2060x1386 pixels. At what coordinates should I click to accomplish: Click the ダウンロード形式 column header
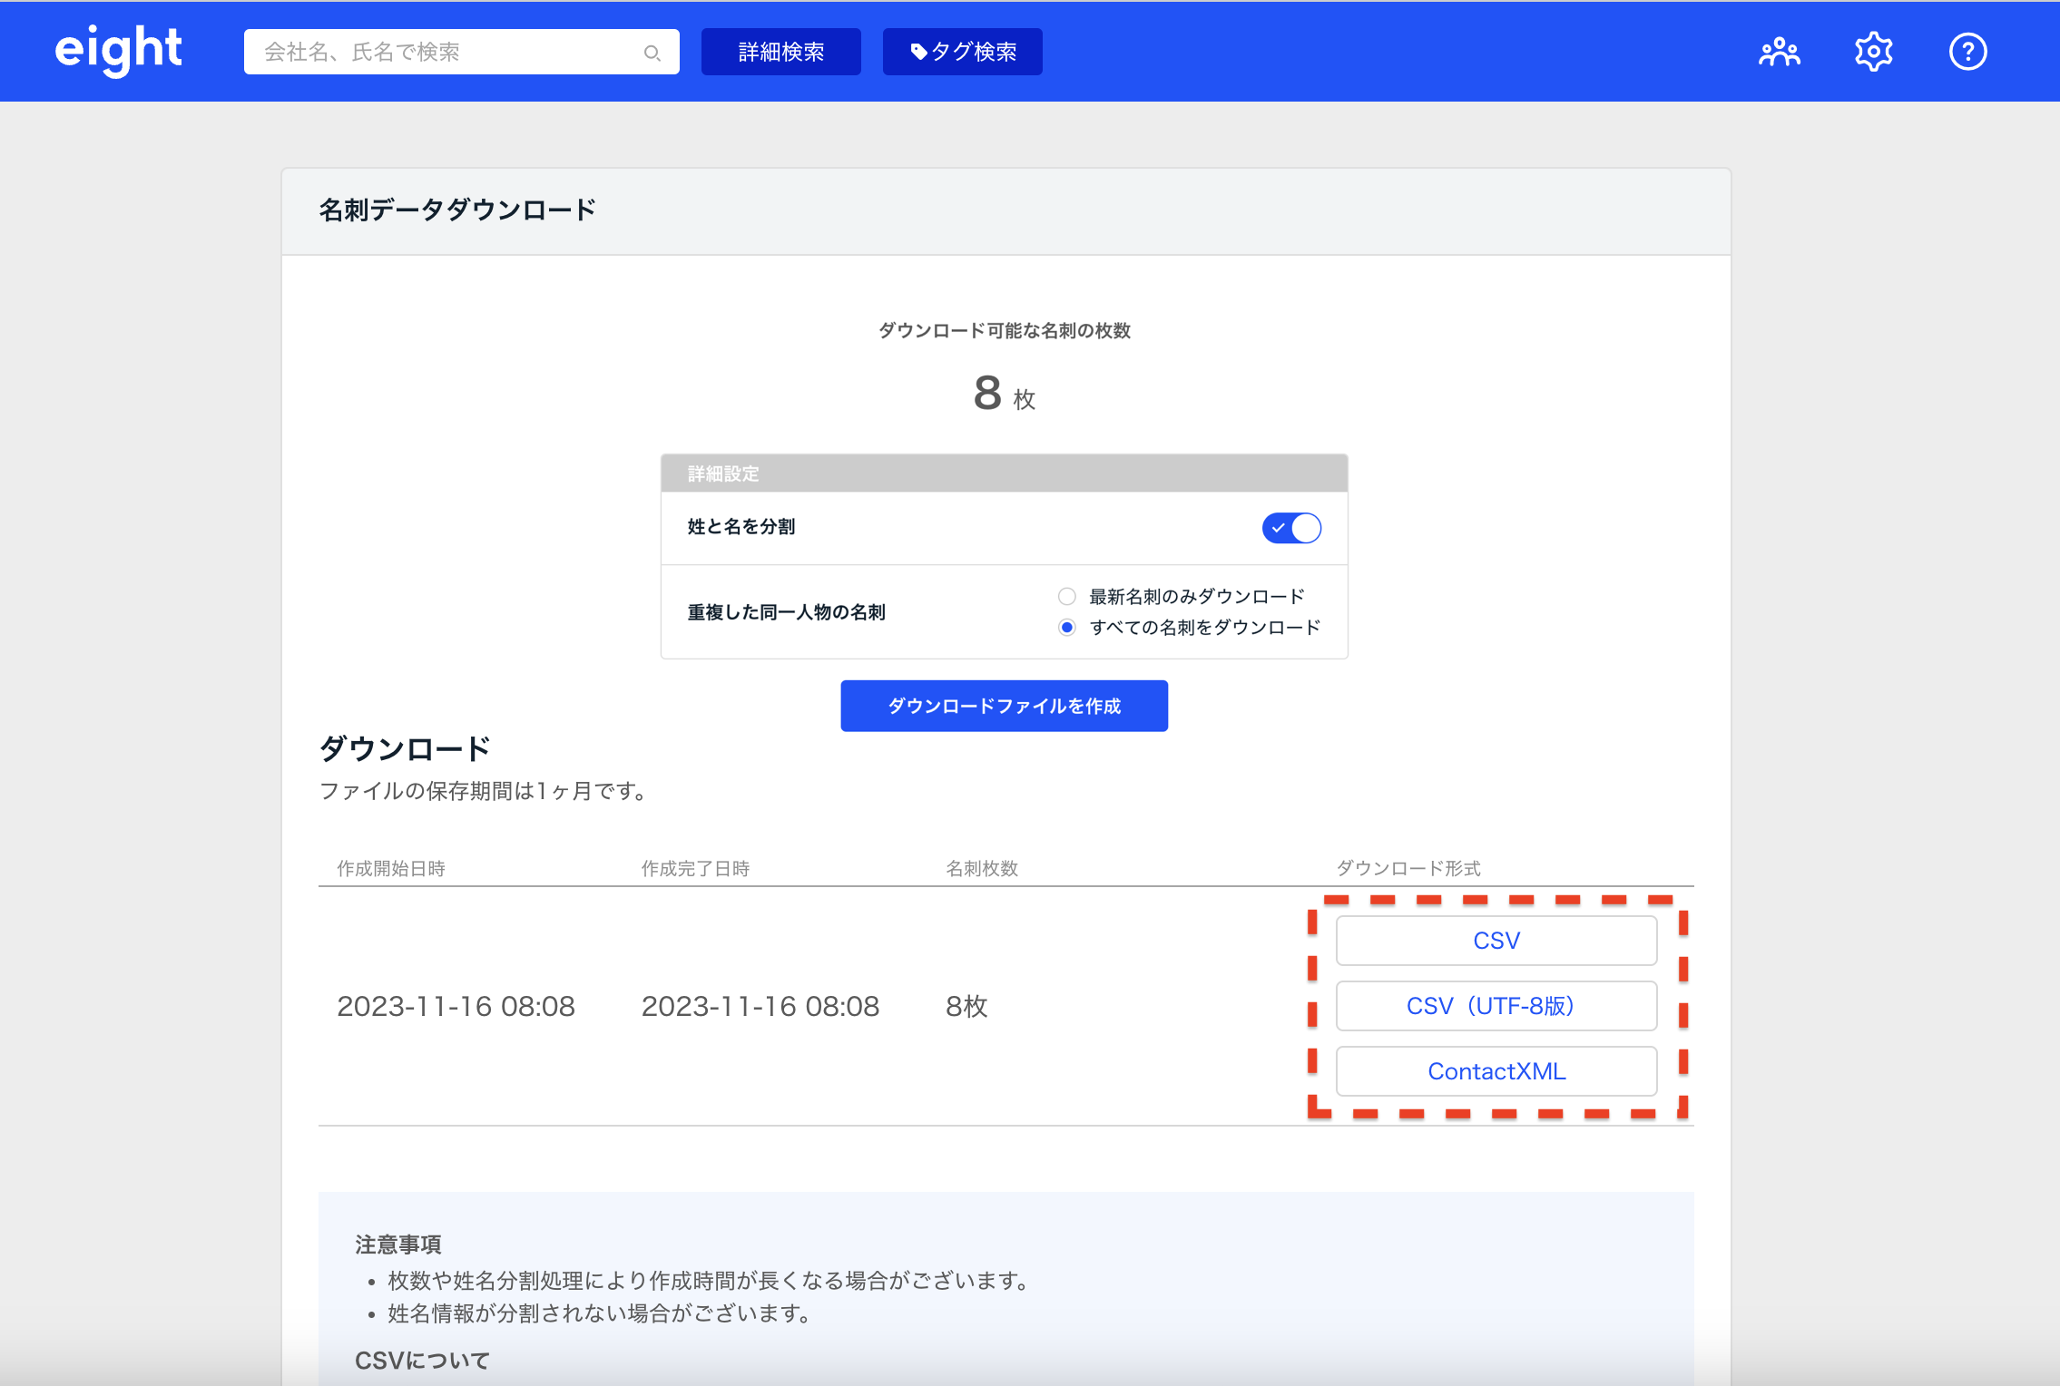(x=1408, y=868)
